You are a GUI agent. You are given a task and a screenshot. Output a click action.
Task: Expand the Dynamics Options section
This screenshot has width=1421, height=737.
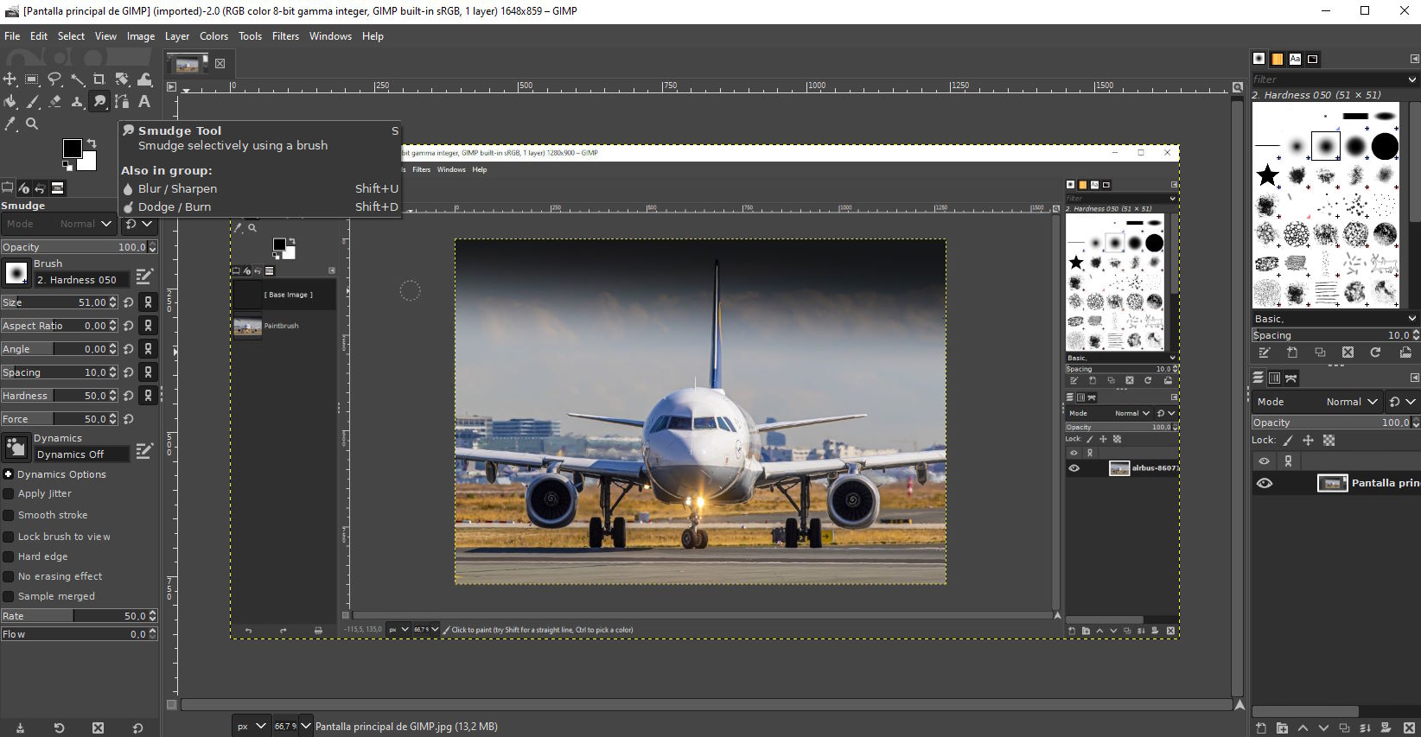[x=8, y=474]
